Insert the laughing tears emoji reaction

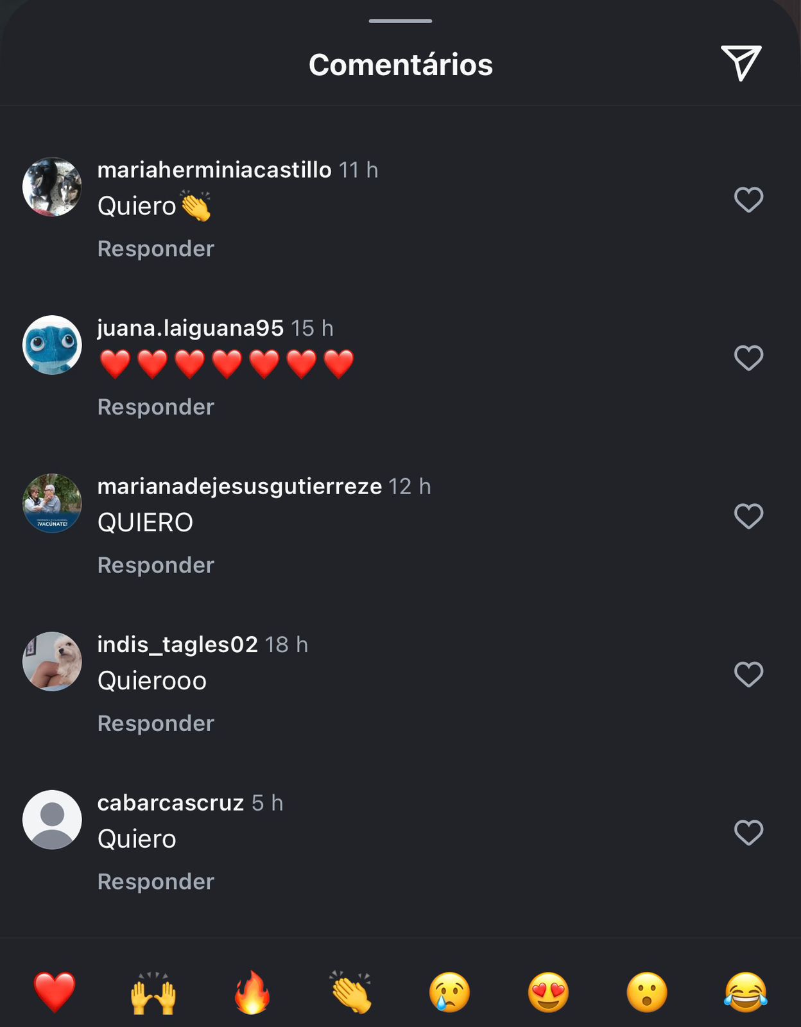tap(746, 992)
